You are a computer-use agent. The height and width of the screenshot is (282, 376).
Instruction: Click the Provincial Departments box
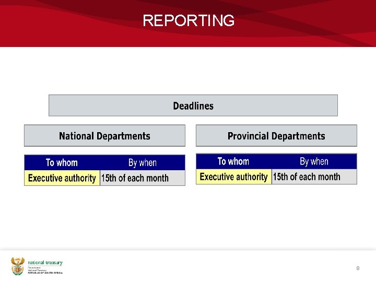click(x=276, y=136)
